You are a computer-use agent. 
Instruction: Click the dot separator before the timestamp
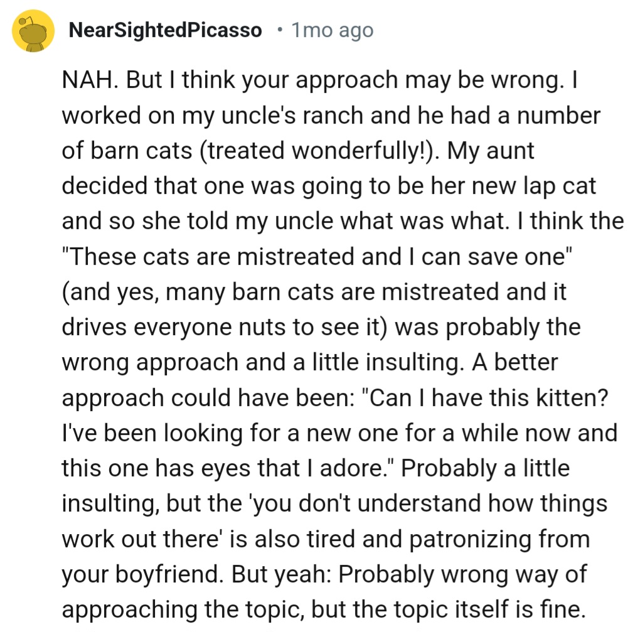279,30
